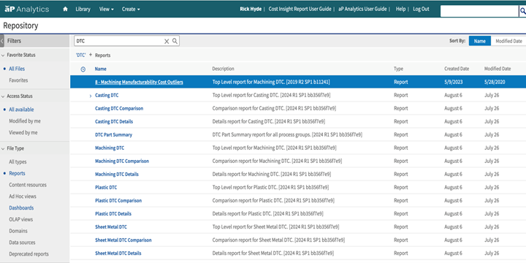Viewport: 526px width, 263px height.
Task: Click the magnifier icon in top search box
Action: 522,11
